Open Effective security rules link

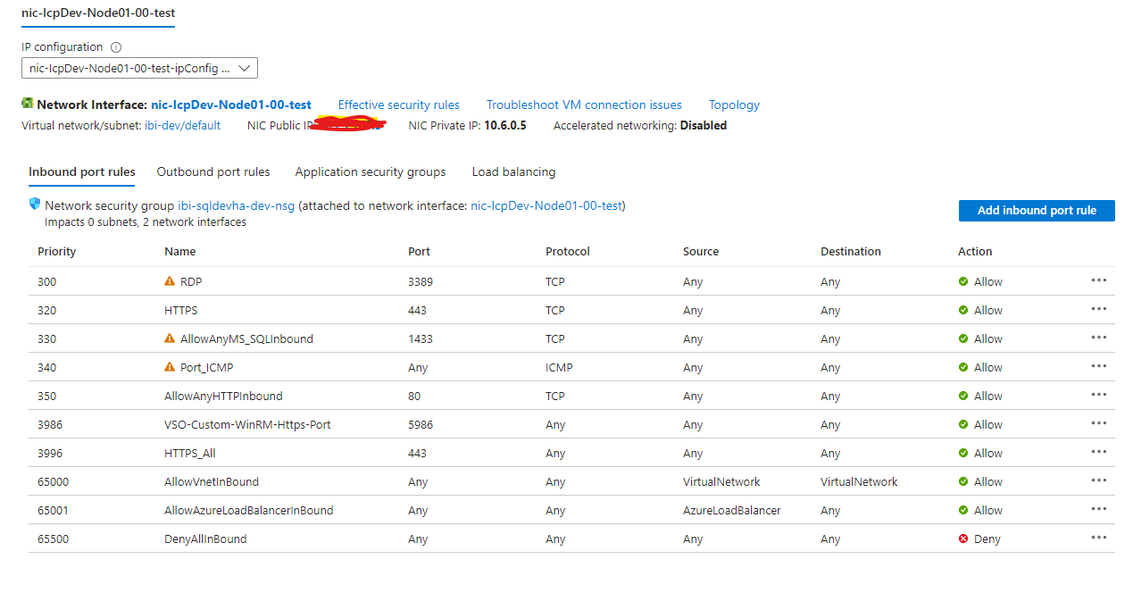tap(399, 104)
